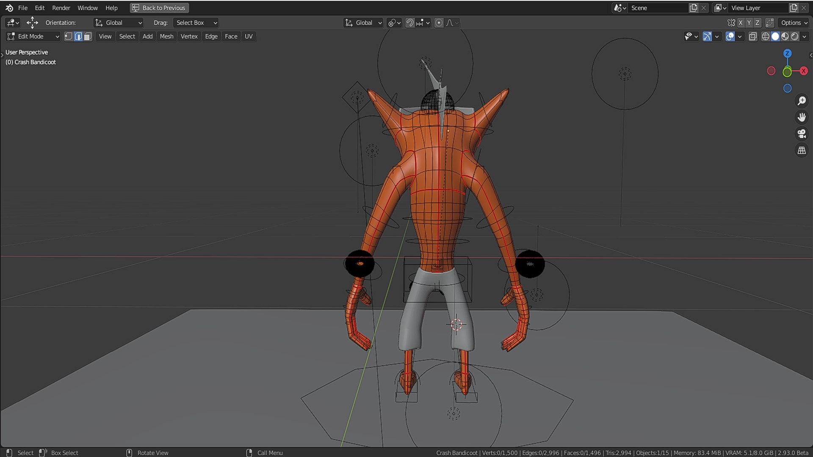Click the View Layer name field

(759, 8)
